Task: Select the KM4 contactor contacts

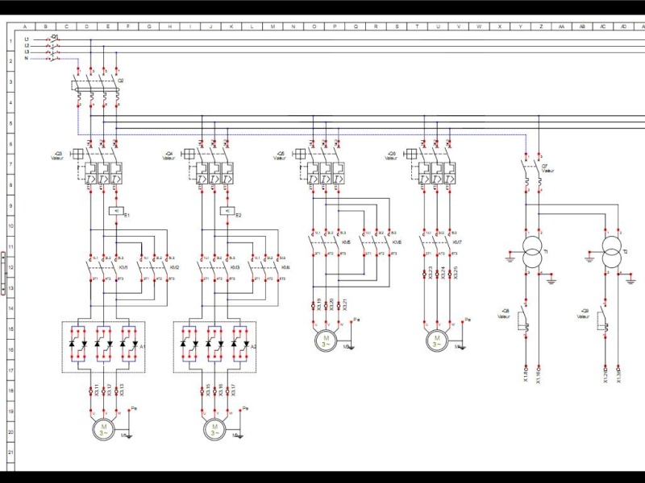Action: pyautogui.click(x=266, y=269)
